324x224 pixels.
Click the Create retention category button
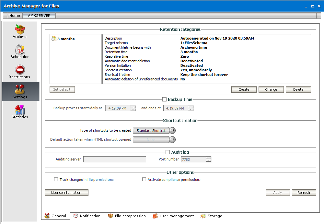click(x=244, y=89)
